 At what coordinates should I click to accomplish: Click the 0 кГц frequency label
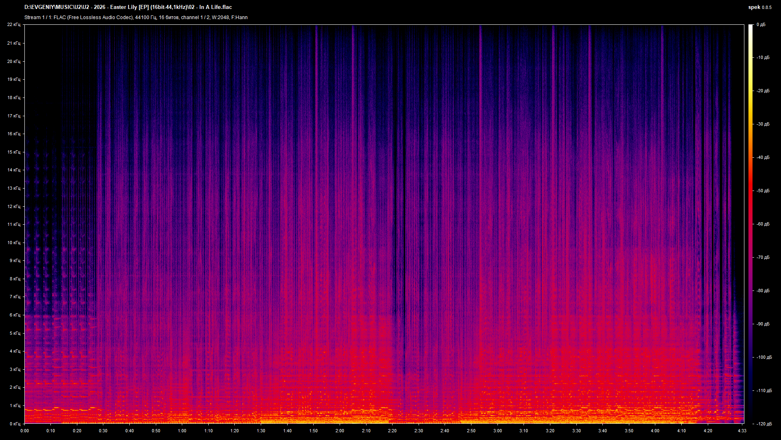[15, 424]
